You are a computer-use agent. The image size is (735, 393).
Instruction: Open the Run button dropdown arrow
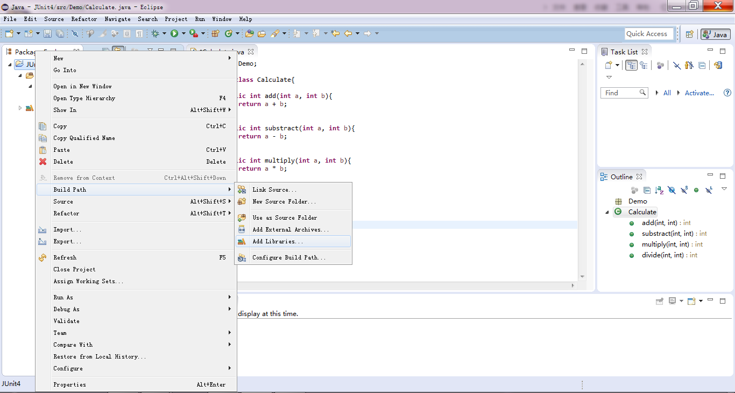(183, 33)
